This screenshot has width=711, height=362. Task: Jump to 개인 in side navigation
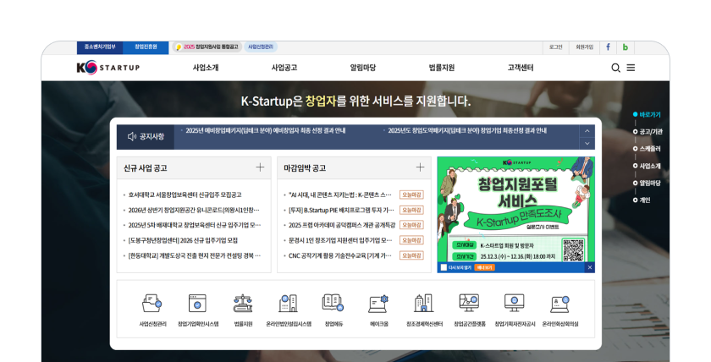click(x=642, y=200)
